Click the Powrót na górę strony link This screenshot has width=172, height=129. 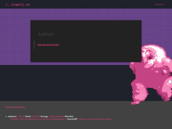click(15, 107)
